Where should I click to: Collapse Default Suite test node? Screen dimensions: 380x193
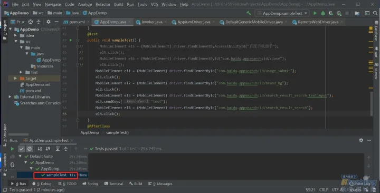click(x=20, y=157)
